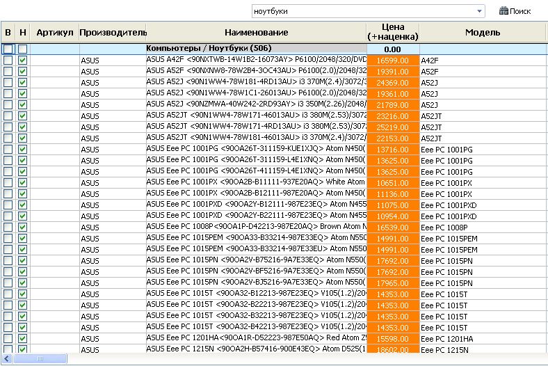
Task: Check В checkbox for Eee PC 1201HA row
Action: coord(8,339)
